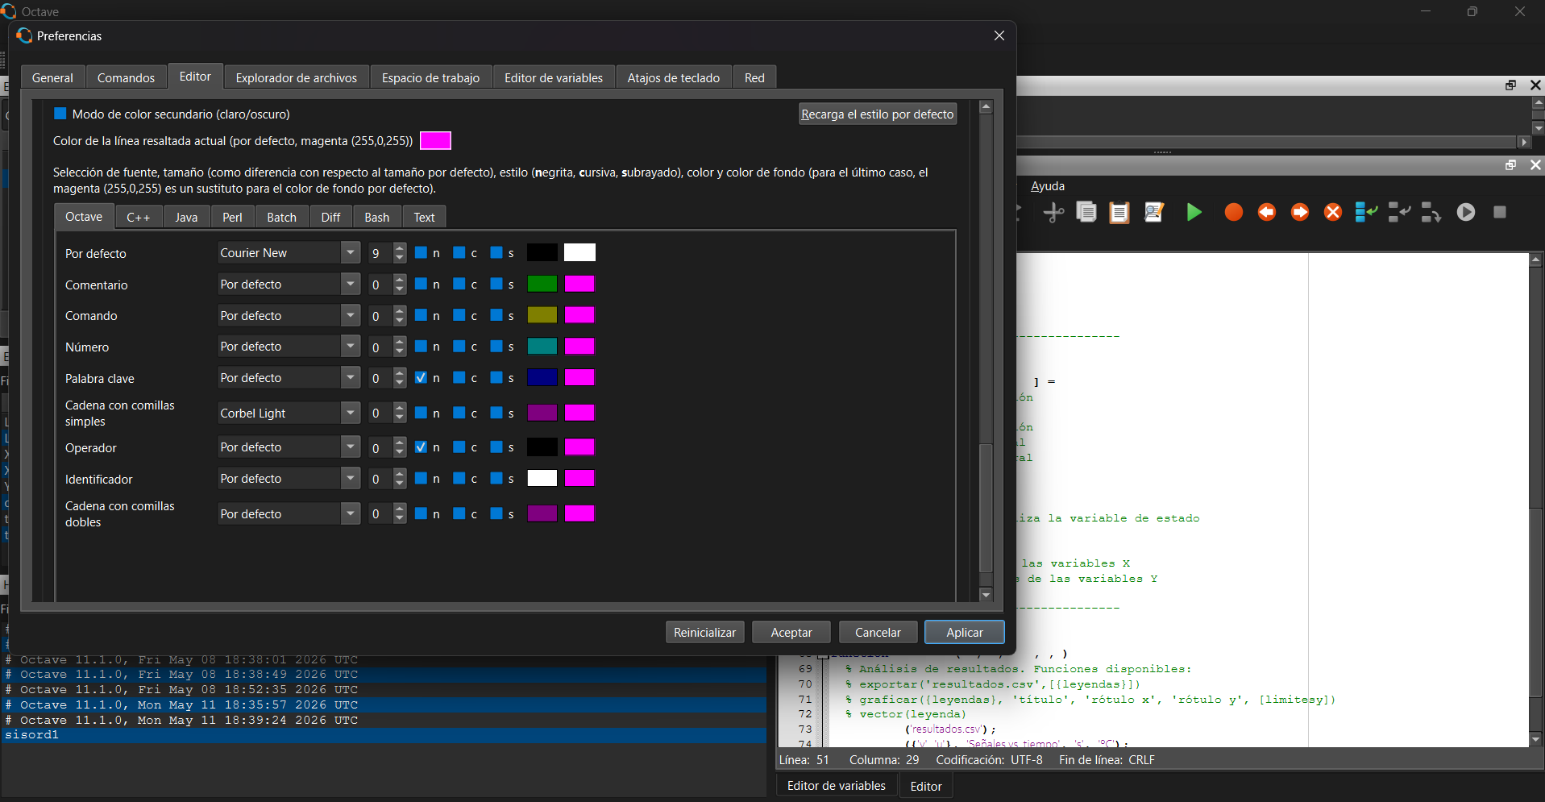The width and height of the screenshot is (1545, 802).
Task: Select the Bash lexer tab
Action: pyautogui.click(x=377, y=218)
